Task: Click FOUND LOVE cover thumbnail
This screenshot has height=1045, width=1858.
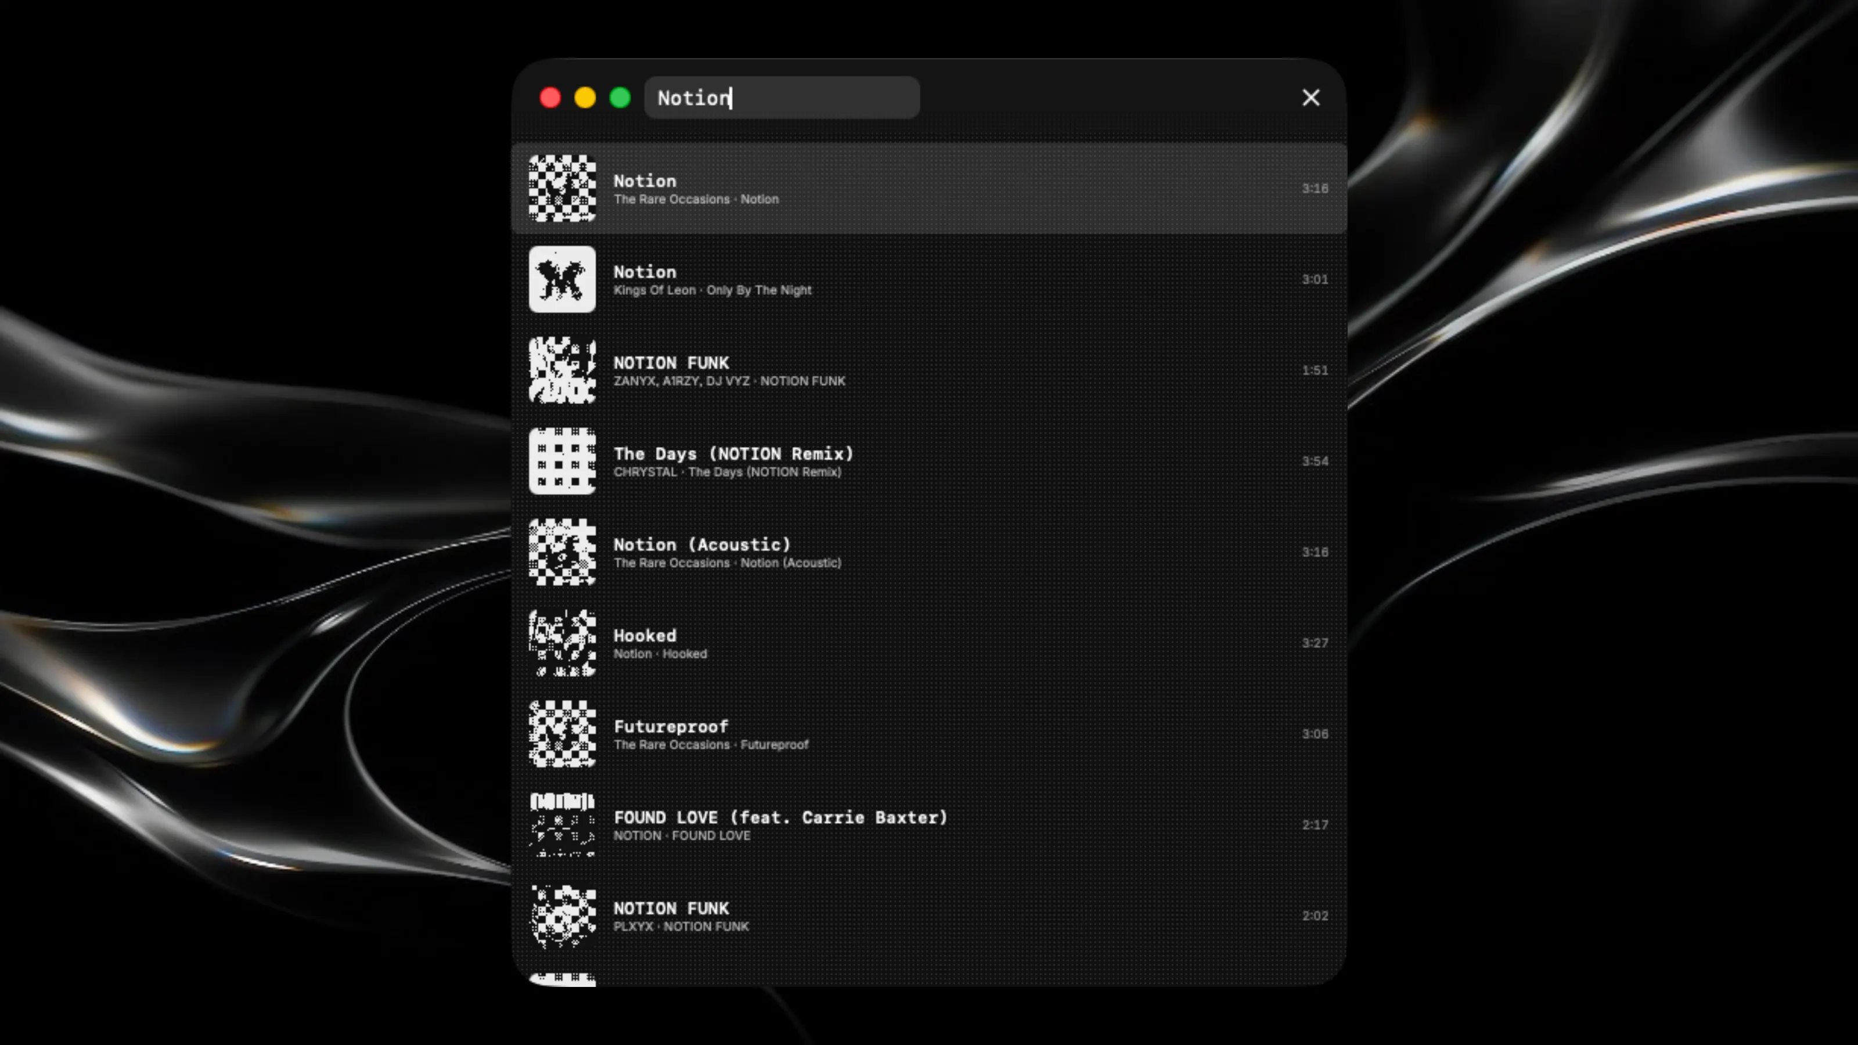Action: tap(563, 824)
